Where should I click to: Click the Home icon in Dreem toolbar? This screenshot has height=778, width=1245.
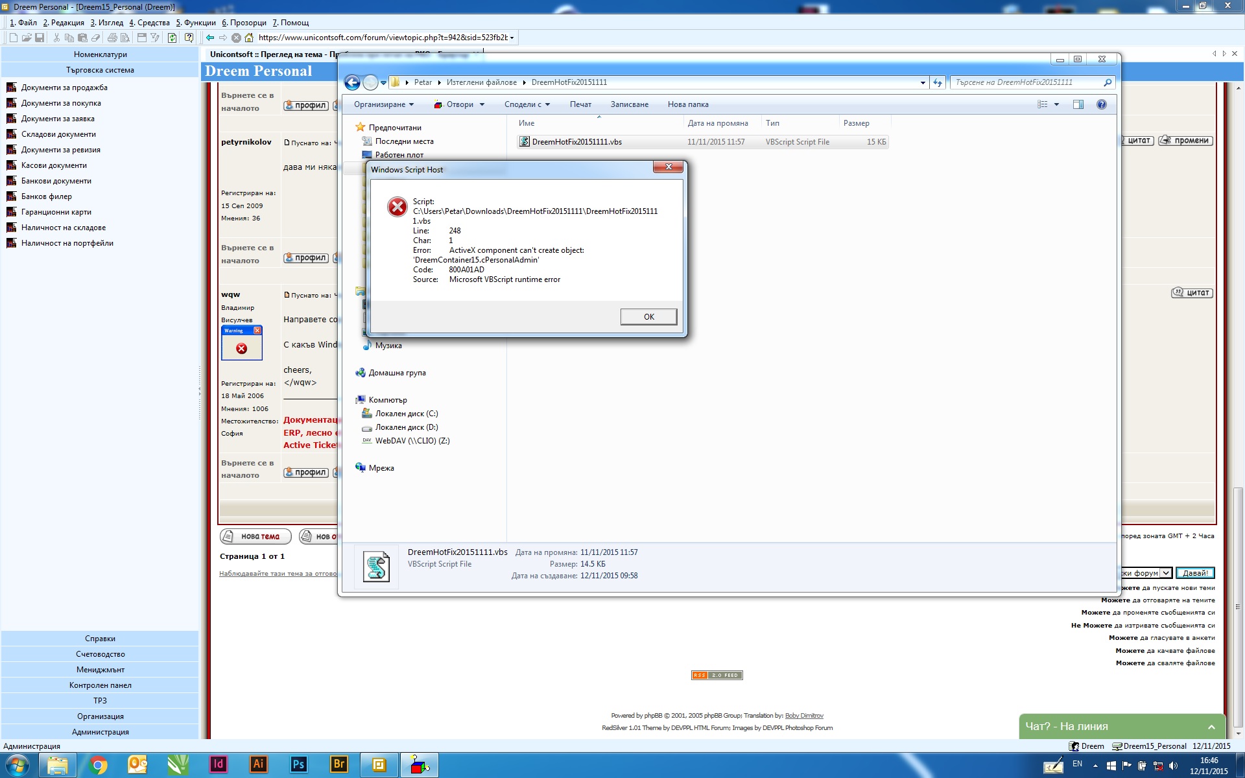pos(248,38)
